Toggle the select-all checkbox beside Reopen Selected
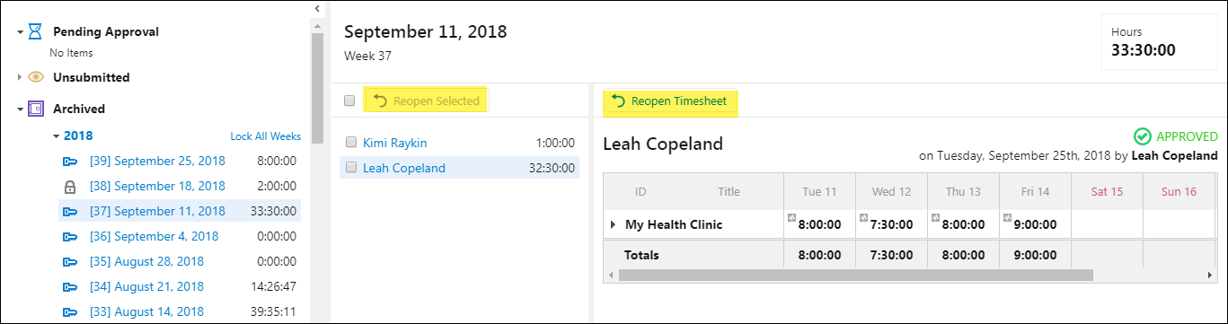Screen dimensions: 1228x324 point(349,101)
